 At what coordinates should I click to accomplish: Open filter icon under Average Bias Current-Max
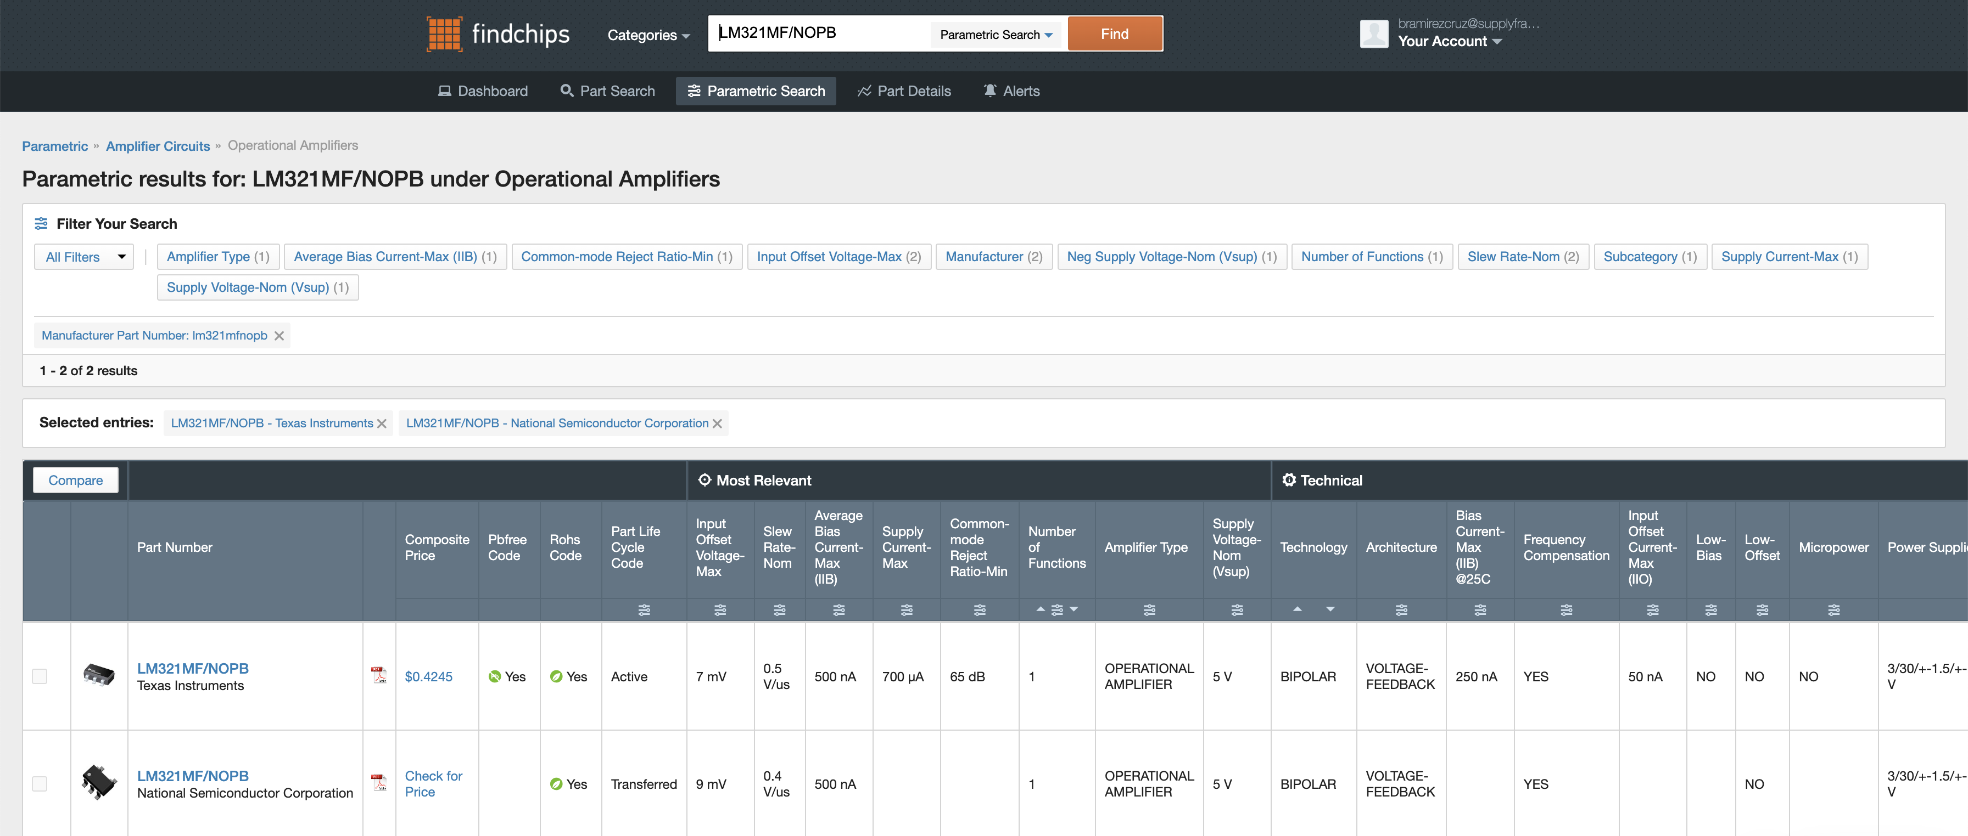[x=839, y=610]
